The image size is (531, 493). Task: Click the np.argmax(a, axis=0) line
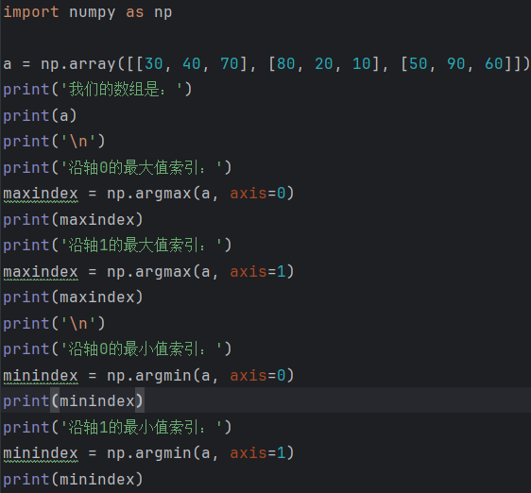tap(148, 194)
